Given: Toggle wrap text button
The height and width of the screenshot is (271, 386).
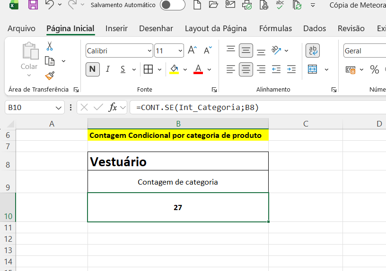Looking at the screenshot, I should coord(313,51).
